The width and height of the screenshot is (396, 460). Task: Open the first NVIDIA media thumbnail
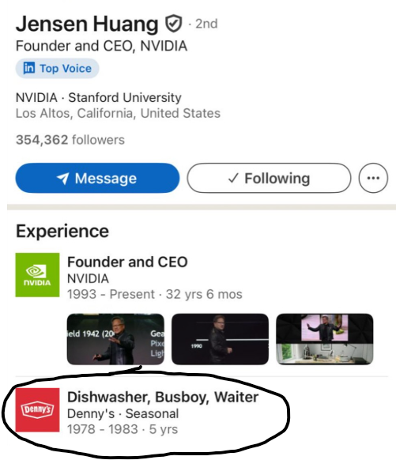(x=115, y=339)
